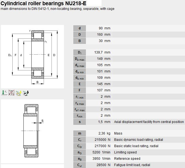185x168 pixels.
Task: Click the crossed-out not-sealed bearing icon
Action: (12, 93)
